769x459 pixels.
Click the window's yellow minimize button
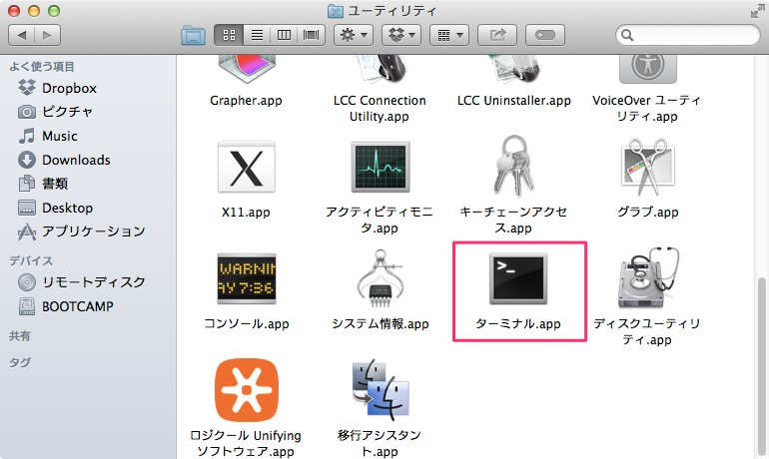(34, 11)
